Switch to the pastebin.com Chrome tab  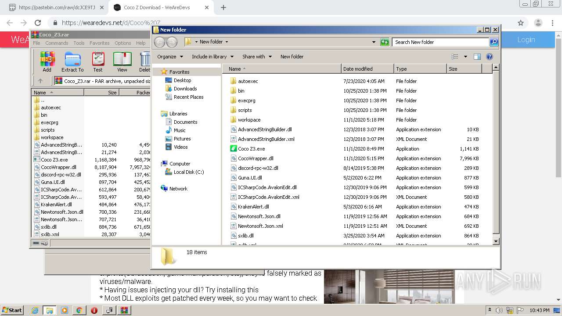point(57,7)
